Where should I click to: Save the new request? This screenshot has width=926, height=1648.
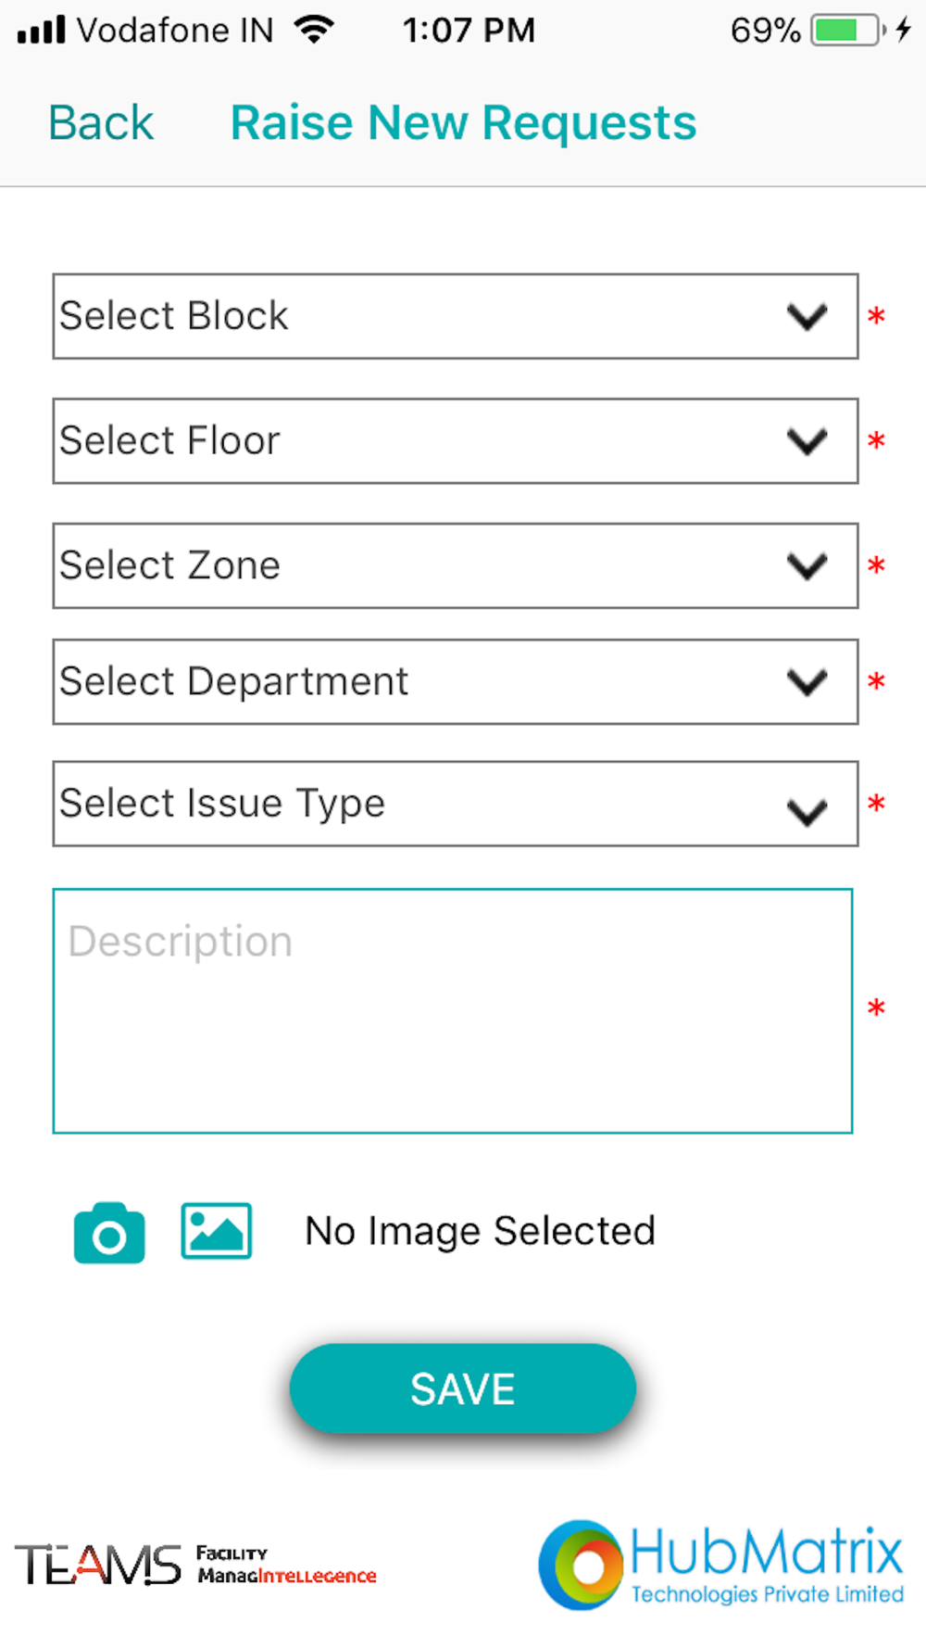coord(463,1388)
